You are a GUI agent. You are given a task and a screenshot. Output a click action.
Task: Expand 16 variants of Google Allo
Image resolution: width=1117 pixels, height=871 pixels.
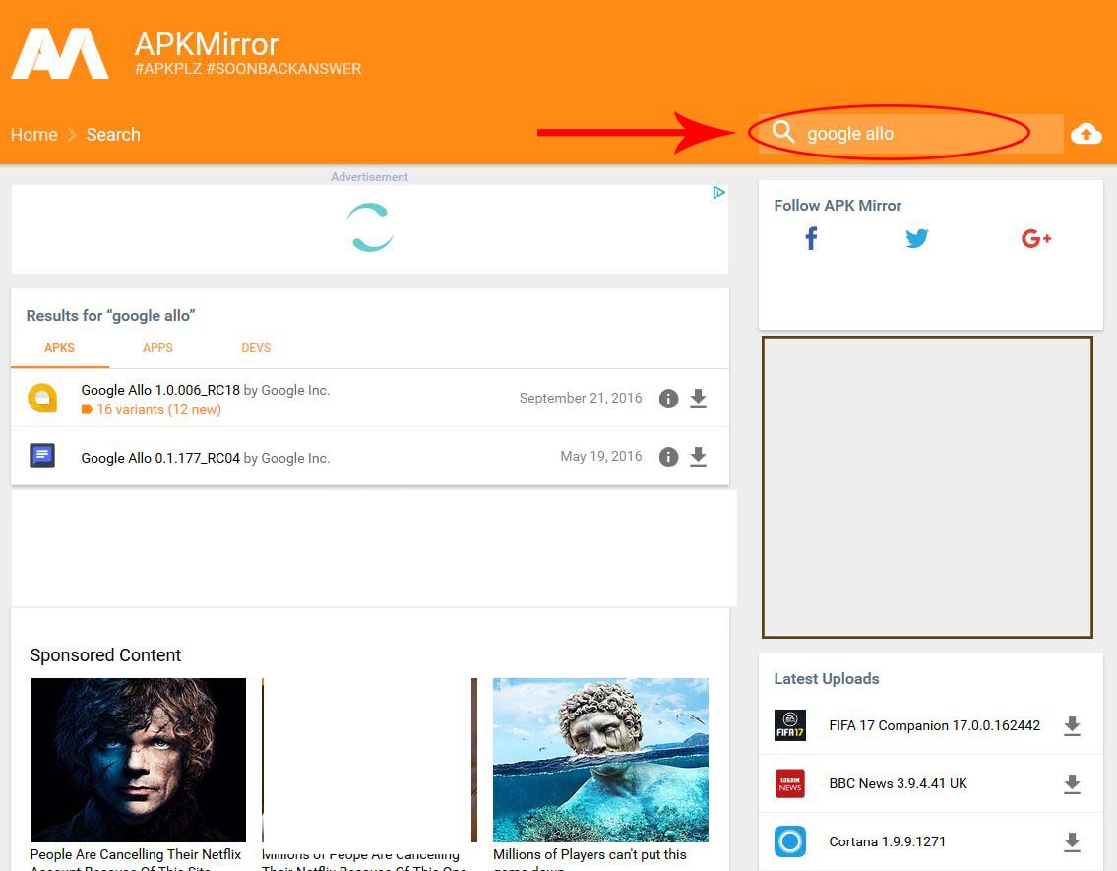click(157, 410)
